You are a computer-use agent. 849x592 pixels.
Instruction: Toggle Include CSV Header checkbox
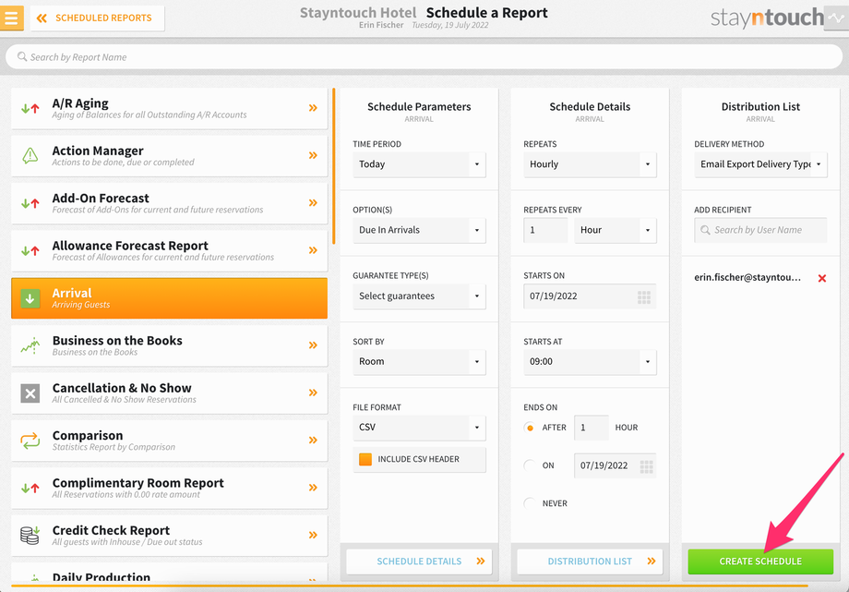click(365, 459)
